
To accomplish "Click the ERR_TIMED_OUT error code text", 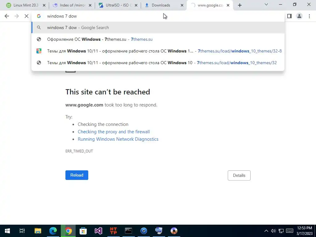I will click(x=79, y=151).
